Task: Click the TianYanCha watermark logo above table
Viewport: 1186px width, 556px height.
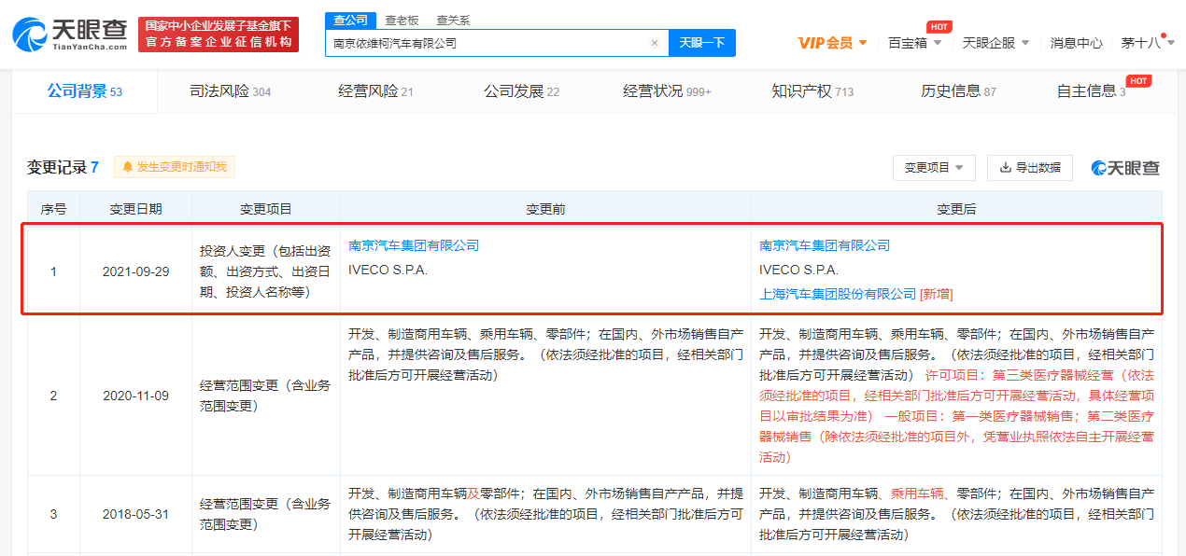Action: click(1125, 168)
